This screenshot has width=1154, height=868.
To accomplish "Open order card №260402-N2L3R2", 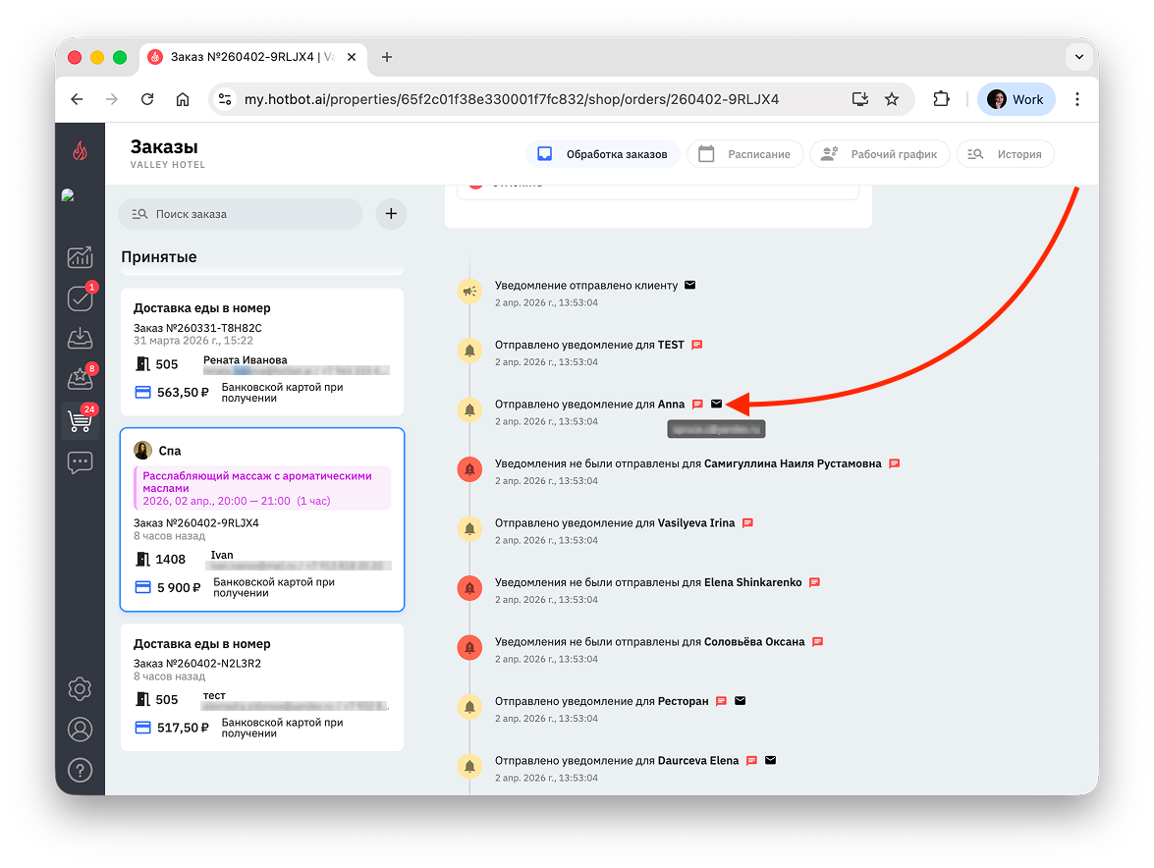I will [x=262, y=687].
